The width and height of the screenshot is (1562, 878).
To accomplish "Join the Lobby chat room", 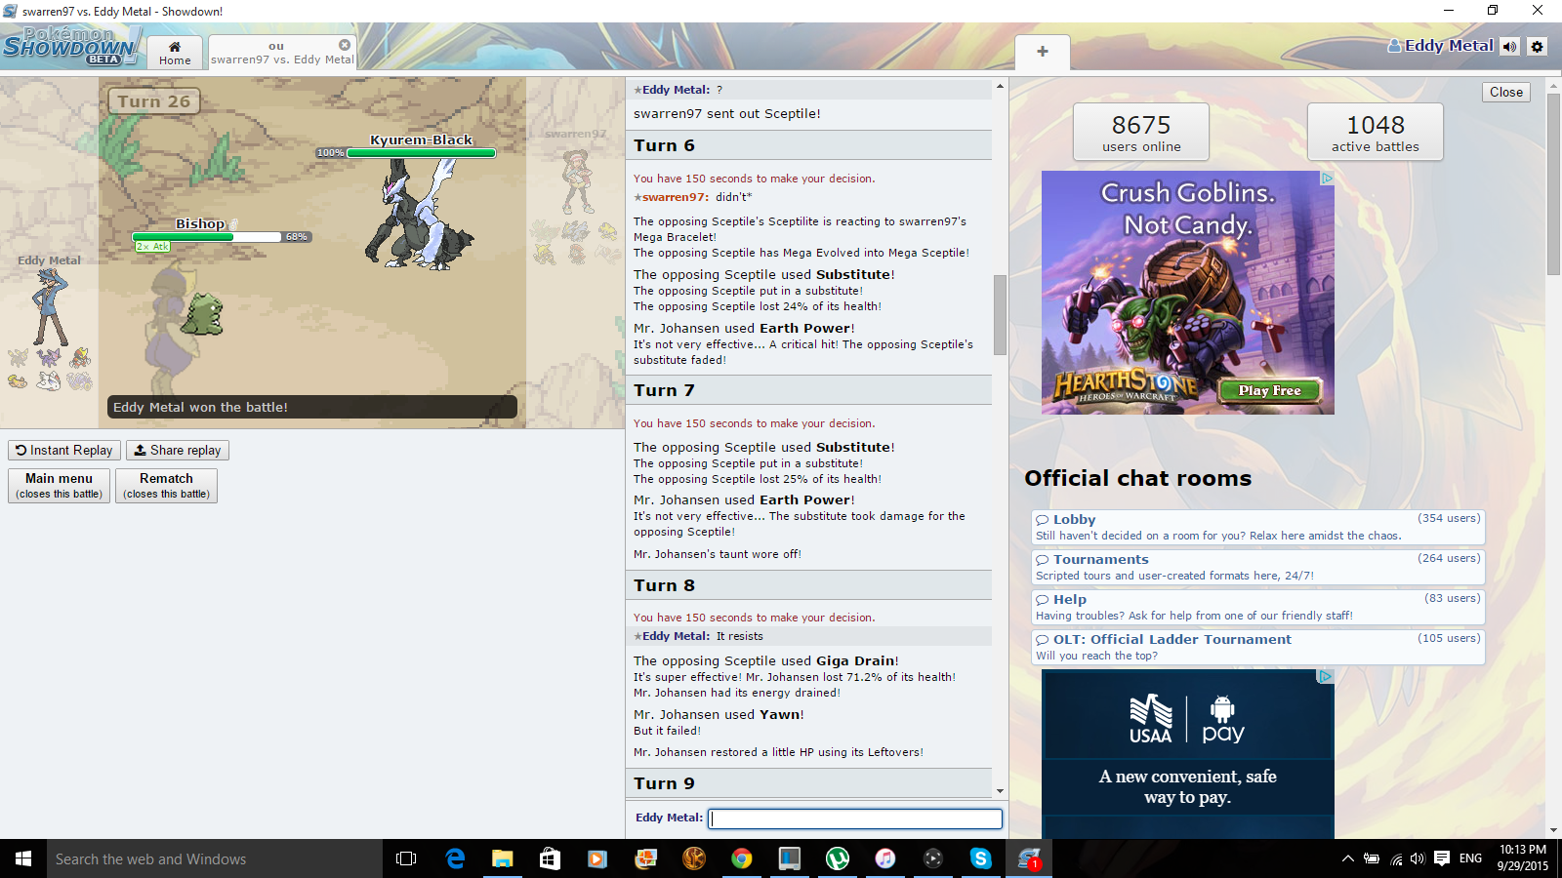I will (1258, 527).
